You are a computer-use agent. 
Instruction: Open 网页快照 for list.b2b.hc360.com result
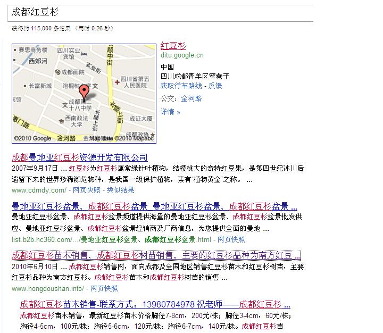[x=231, y=239]
